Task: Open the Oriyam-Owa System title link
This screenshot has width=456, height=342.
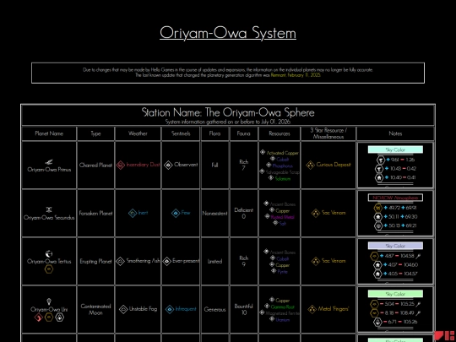Action: point(228,33)
